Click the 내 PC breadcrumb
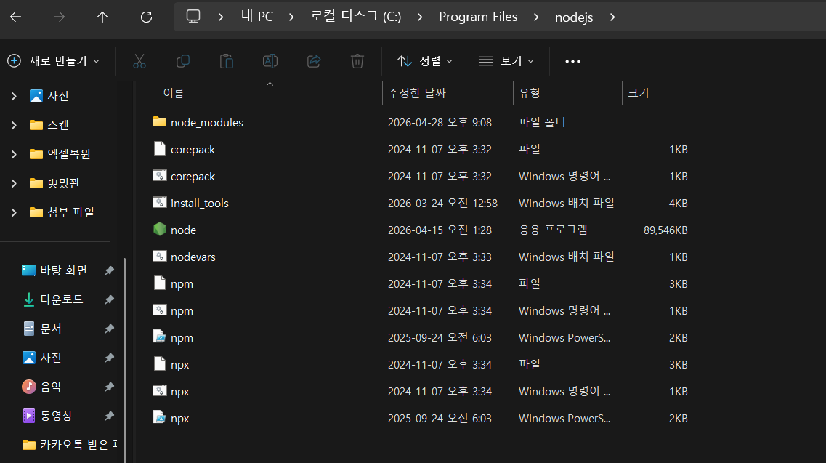This screenshot has width=826, height=463. (257, 17)
